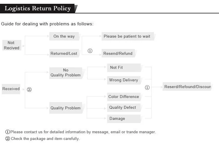Click Please be patient to wait box
This screenshot has width=219, height=149.
(128, 36)
